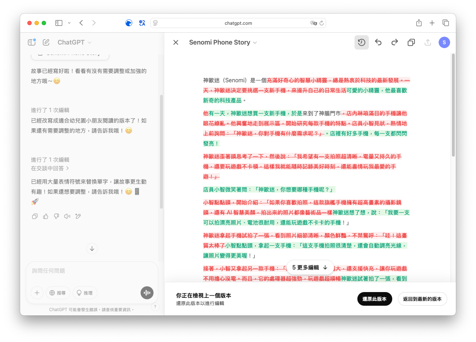Start voice mode with waveform button
Viewport: 476px width, 342px height.
pyautogui.click(x=147, y=293)
